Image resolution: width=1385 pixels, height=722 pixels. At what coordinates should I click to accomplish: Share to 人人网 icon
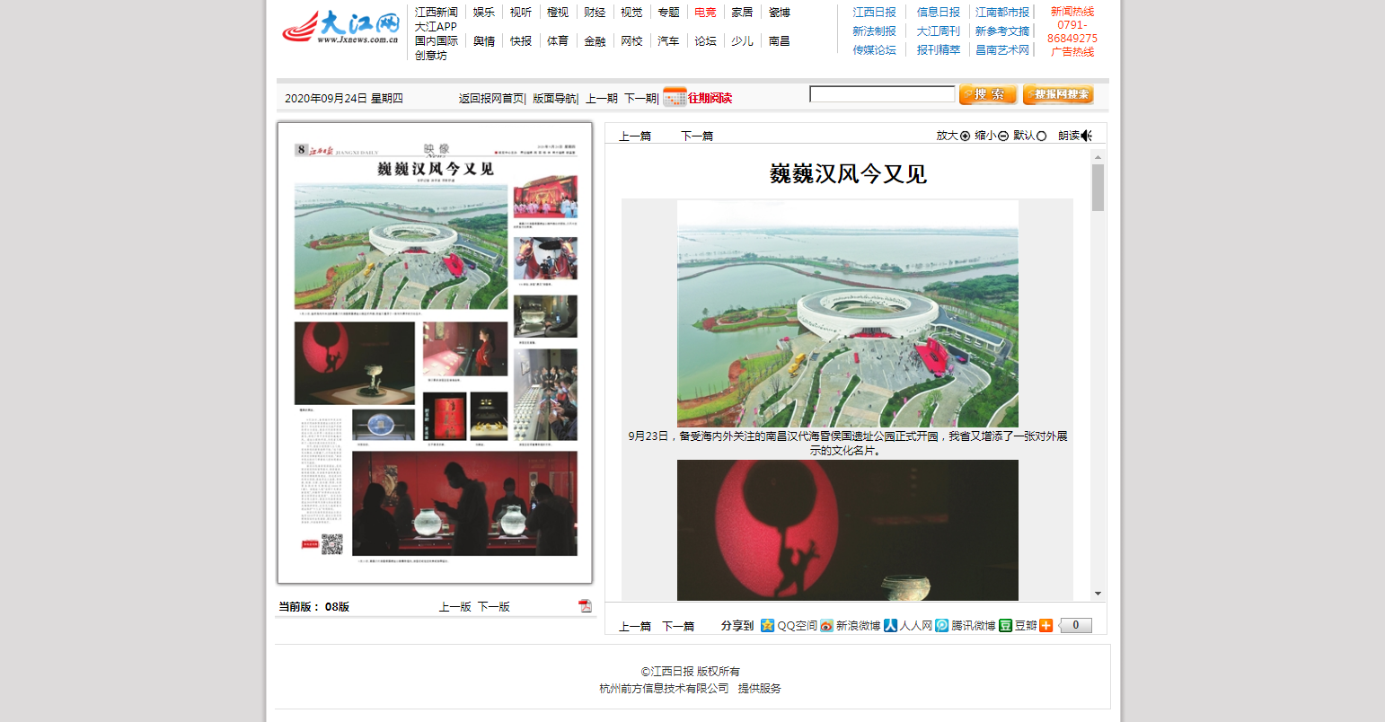890,625
